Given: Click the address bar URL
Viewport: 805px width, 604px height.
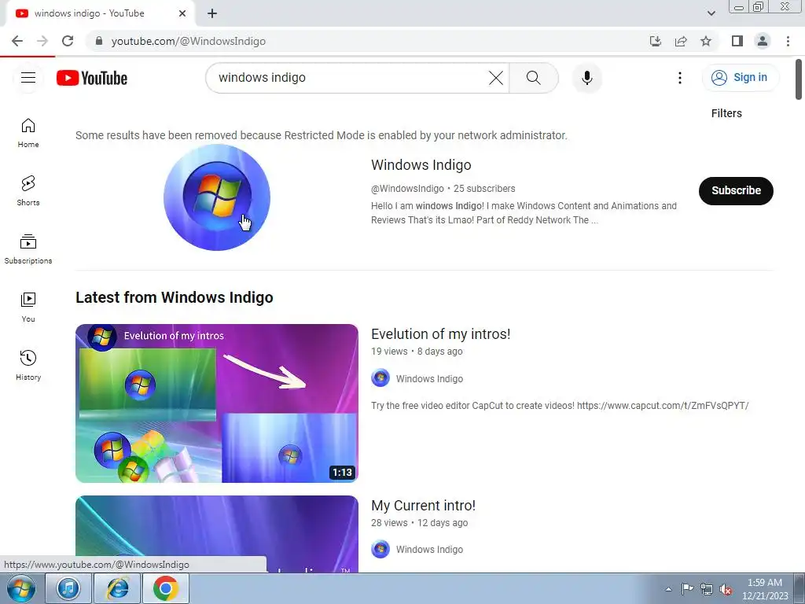Looking at the screenshot, I should click(x=189, y=41).
